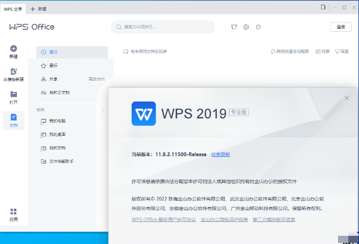This screenshot has height=244, width=359.
Task: Click the WPS Office logo
Action: click(32, 27)
